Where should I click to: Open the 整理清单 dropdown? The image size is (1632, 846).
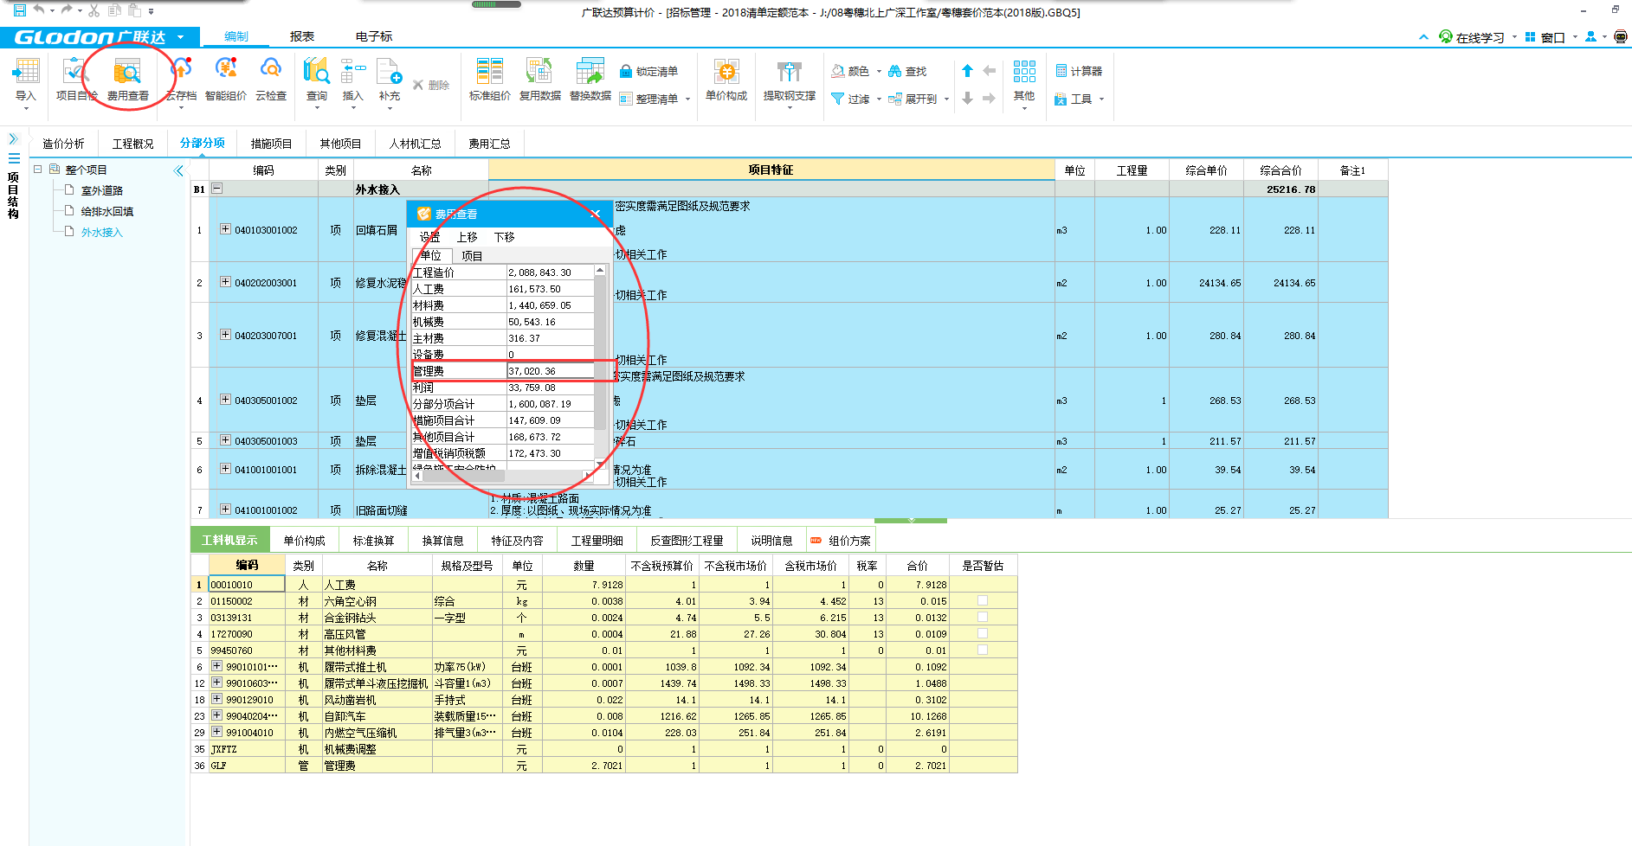click(688, 99)
